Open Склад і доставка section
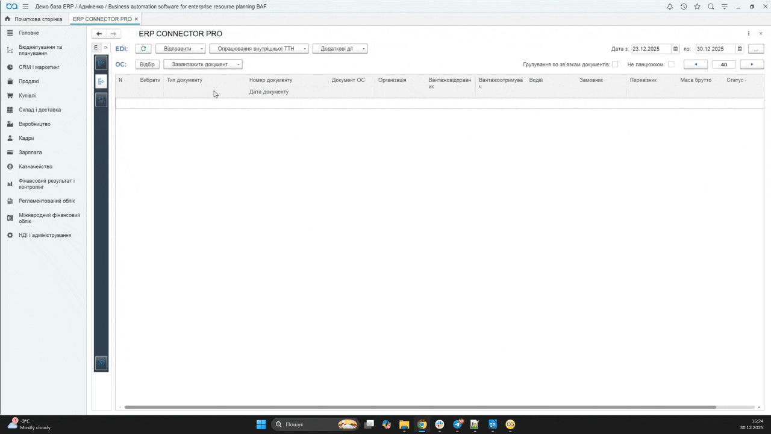Screen dimensions: 771x434 click(x=40, y=110)
